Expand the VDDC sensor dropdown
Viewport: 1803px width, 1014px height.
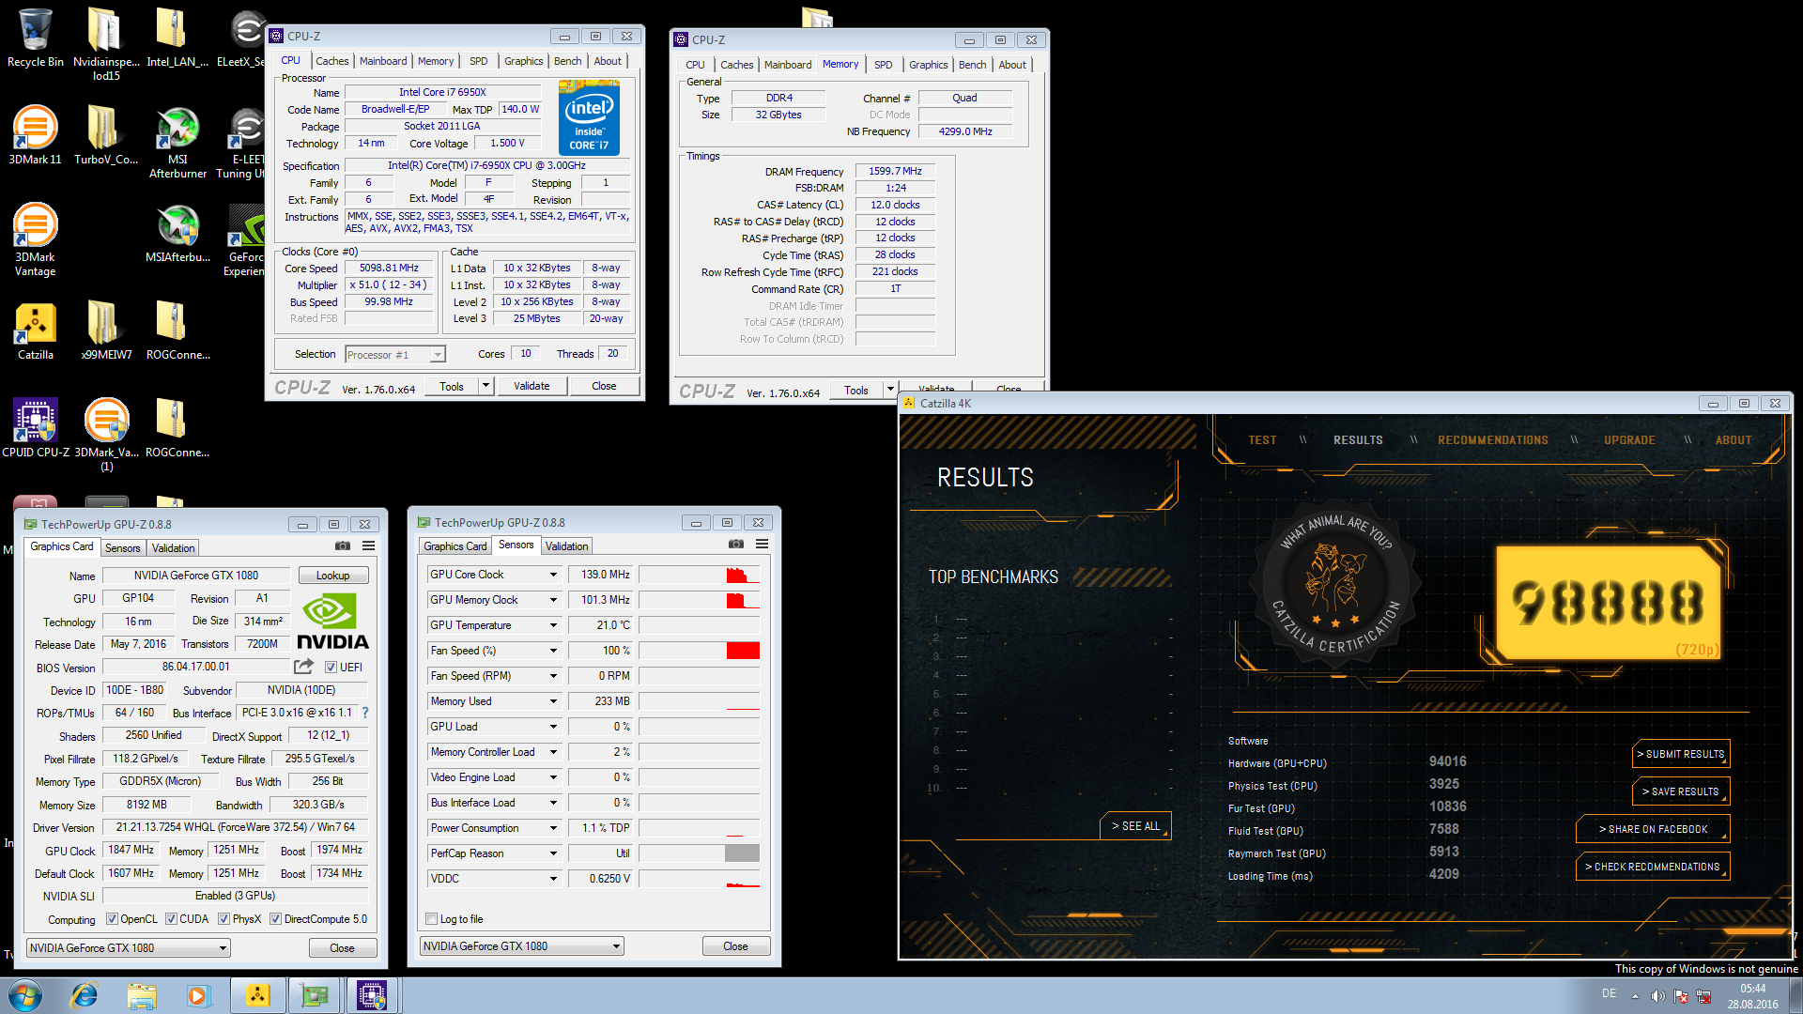553,879
